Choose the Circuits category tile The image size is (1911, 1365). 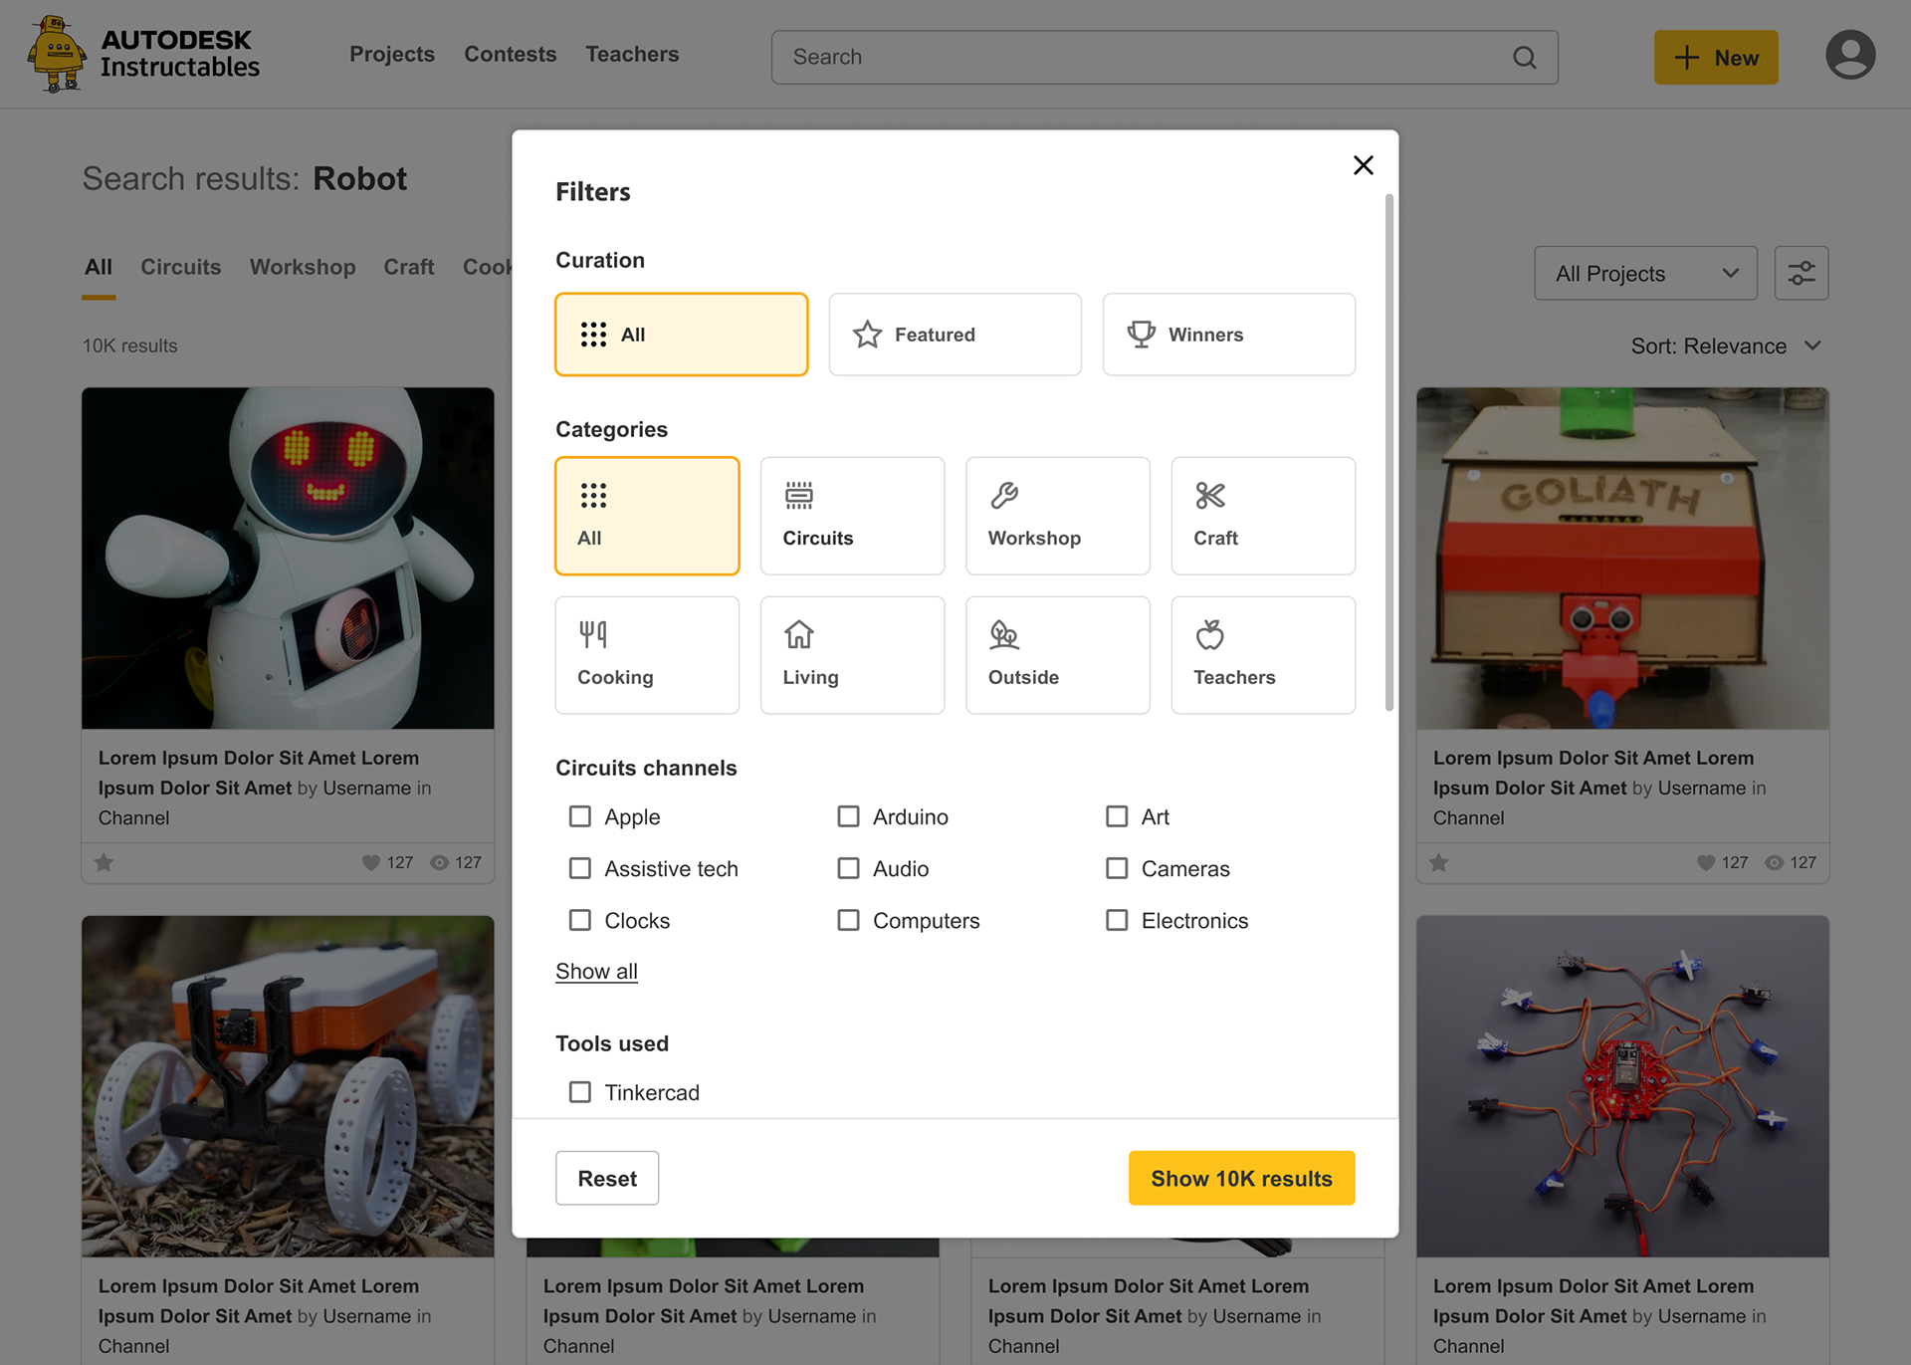pyautogui.click(x=853, y=516)
